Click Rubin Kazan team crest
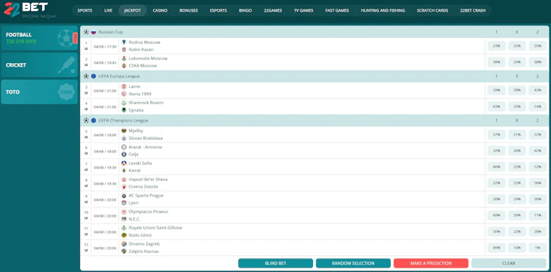 point(123,49)
